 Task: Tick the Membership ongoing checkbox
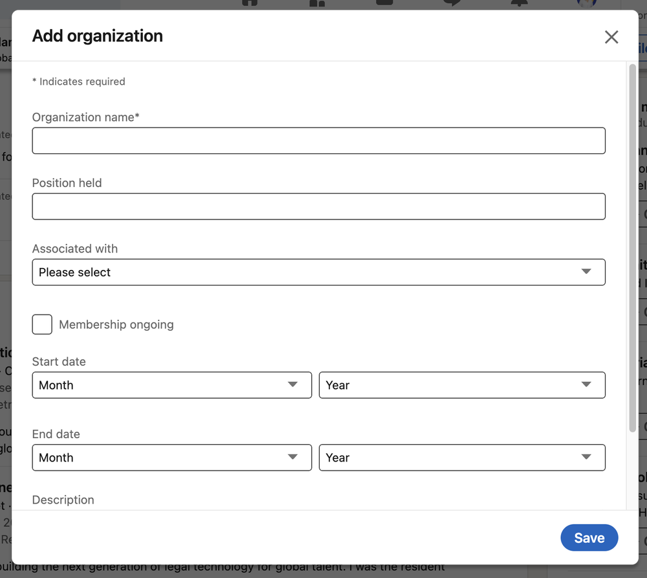tap(42, 324)
